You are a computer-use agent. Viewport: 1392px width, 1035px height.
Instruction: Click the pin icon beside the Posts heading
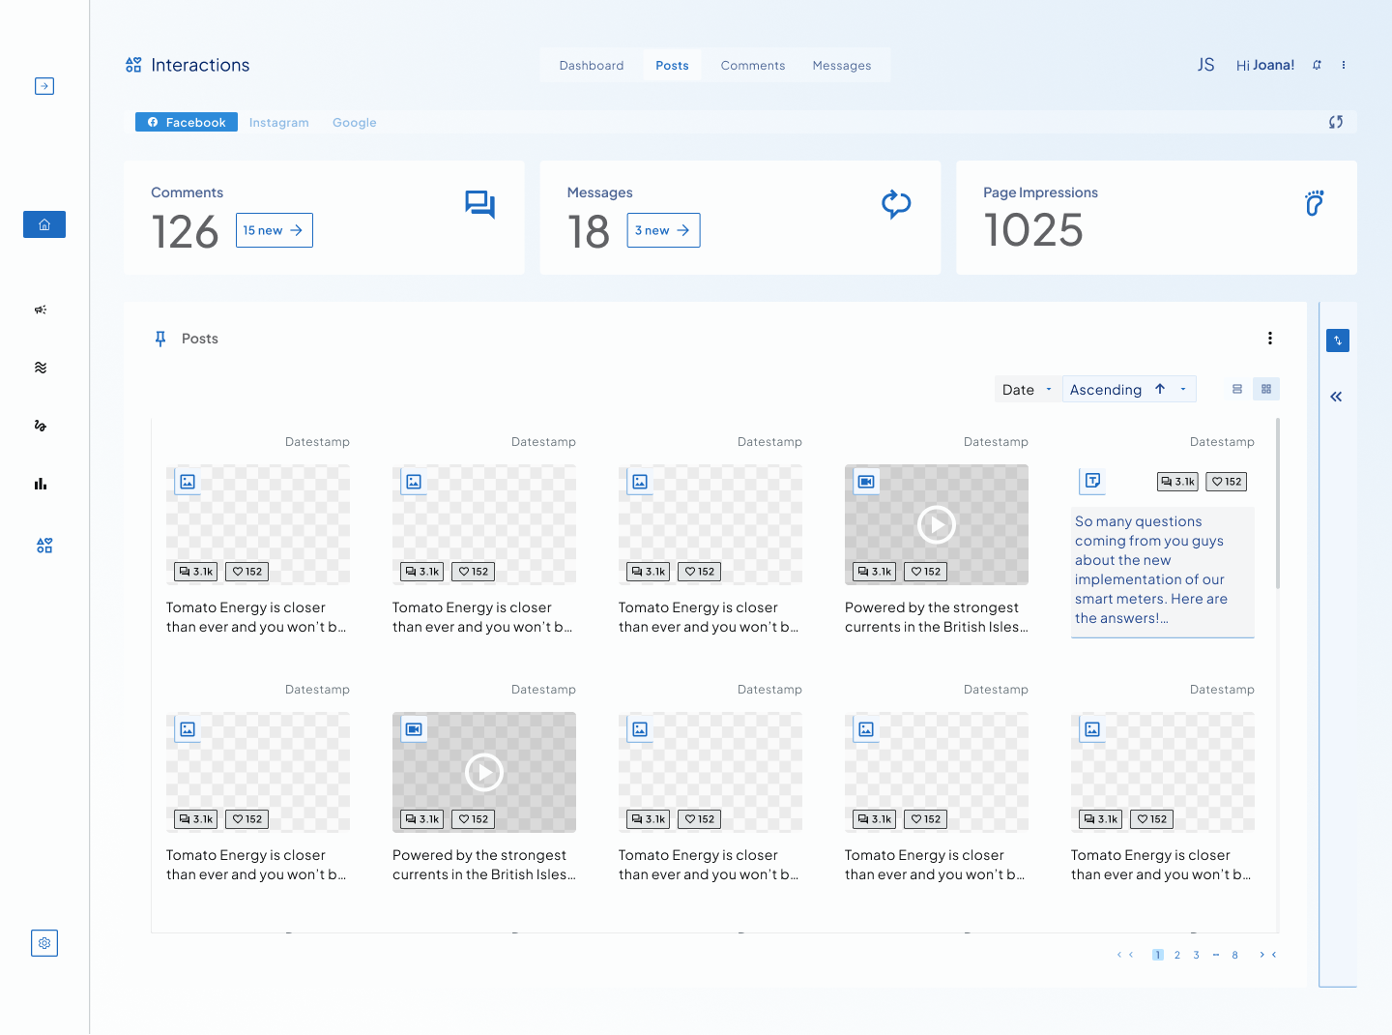click(x=160, y=339)
